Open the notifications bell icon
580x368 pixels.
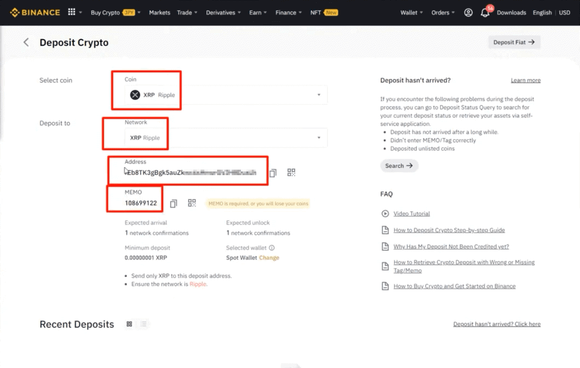click(x=485, y=13)
